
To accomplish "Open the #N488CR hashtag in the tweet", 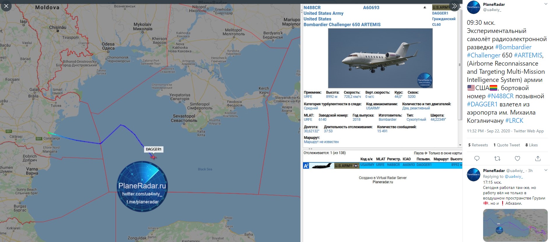I will tap(500, 96).
